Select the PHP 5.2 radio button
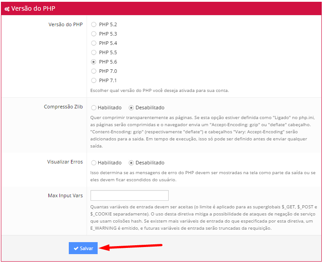The height and width of the screenshot is (263, 324). (94, 24)
